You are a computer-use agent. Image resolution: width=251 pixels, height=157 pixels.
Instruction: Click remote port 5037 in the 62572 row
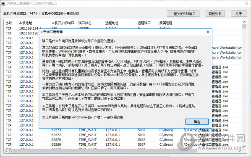(x=141, y=135)
